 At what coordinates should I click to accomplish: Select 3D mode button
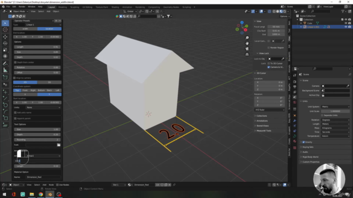click(x=49, y=82)
